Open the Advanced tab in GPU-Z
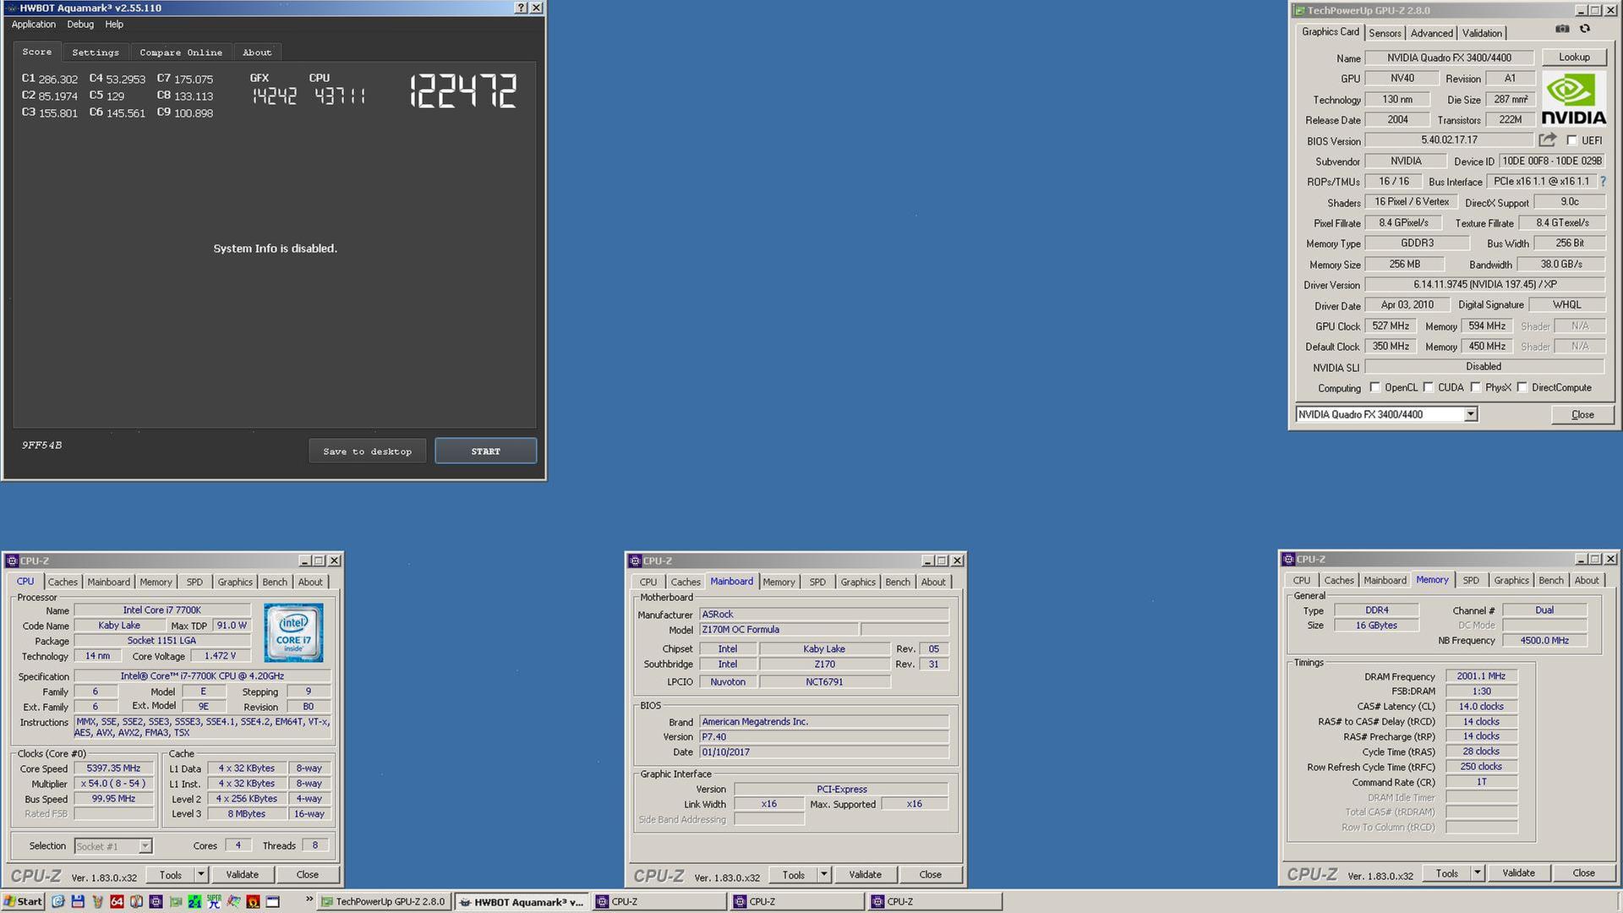1623x913 pixels. (1431, 33)
